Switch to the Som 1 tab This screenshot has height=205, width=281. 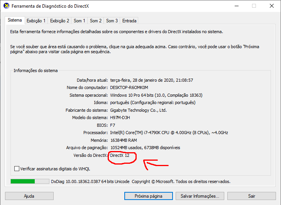click(80, 21)
